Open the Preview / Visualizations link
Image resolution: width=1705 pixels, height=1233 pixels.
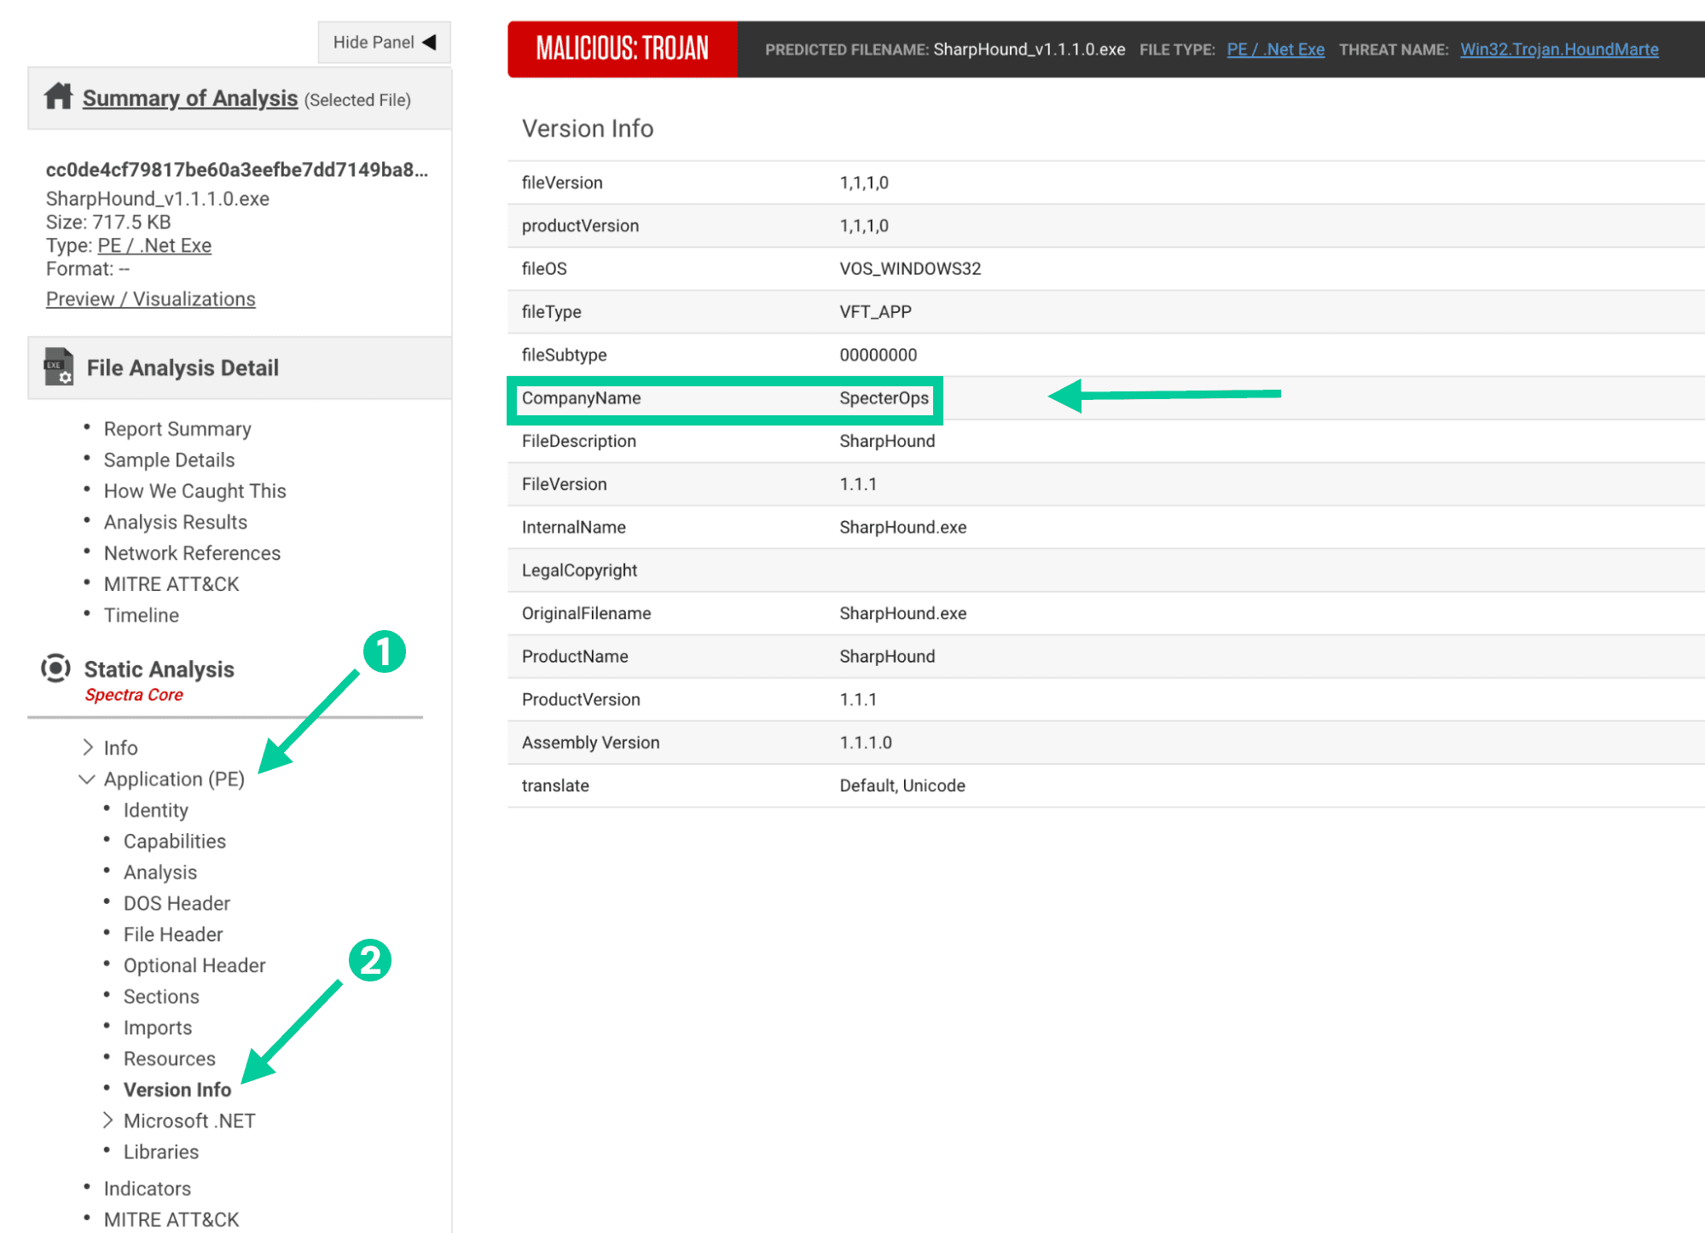pos(150,299)
